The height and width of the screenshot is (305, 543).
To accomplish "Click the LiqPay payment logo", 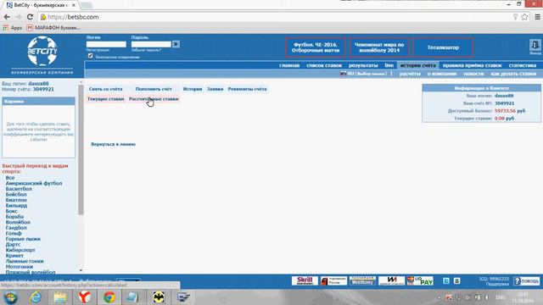I will pos(420,280).
